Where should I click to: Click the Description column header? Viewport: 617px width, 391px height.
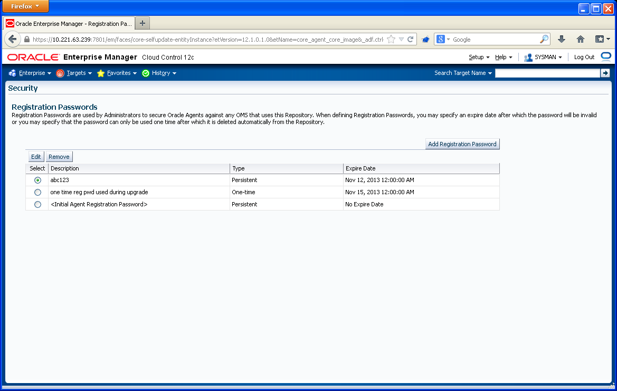click(138, 168)
